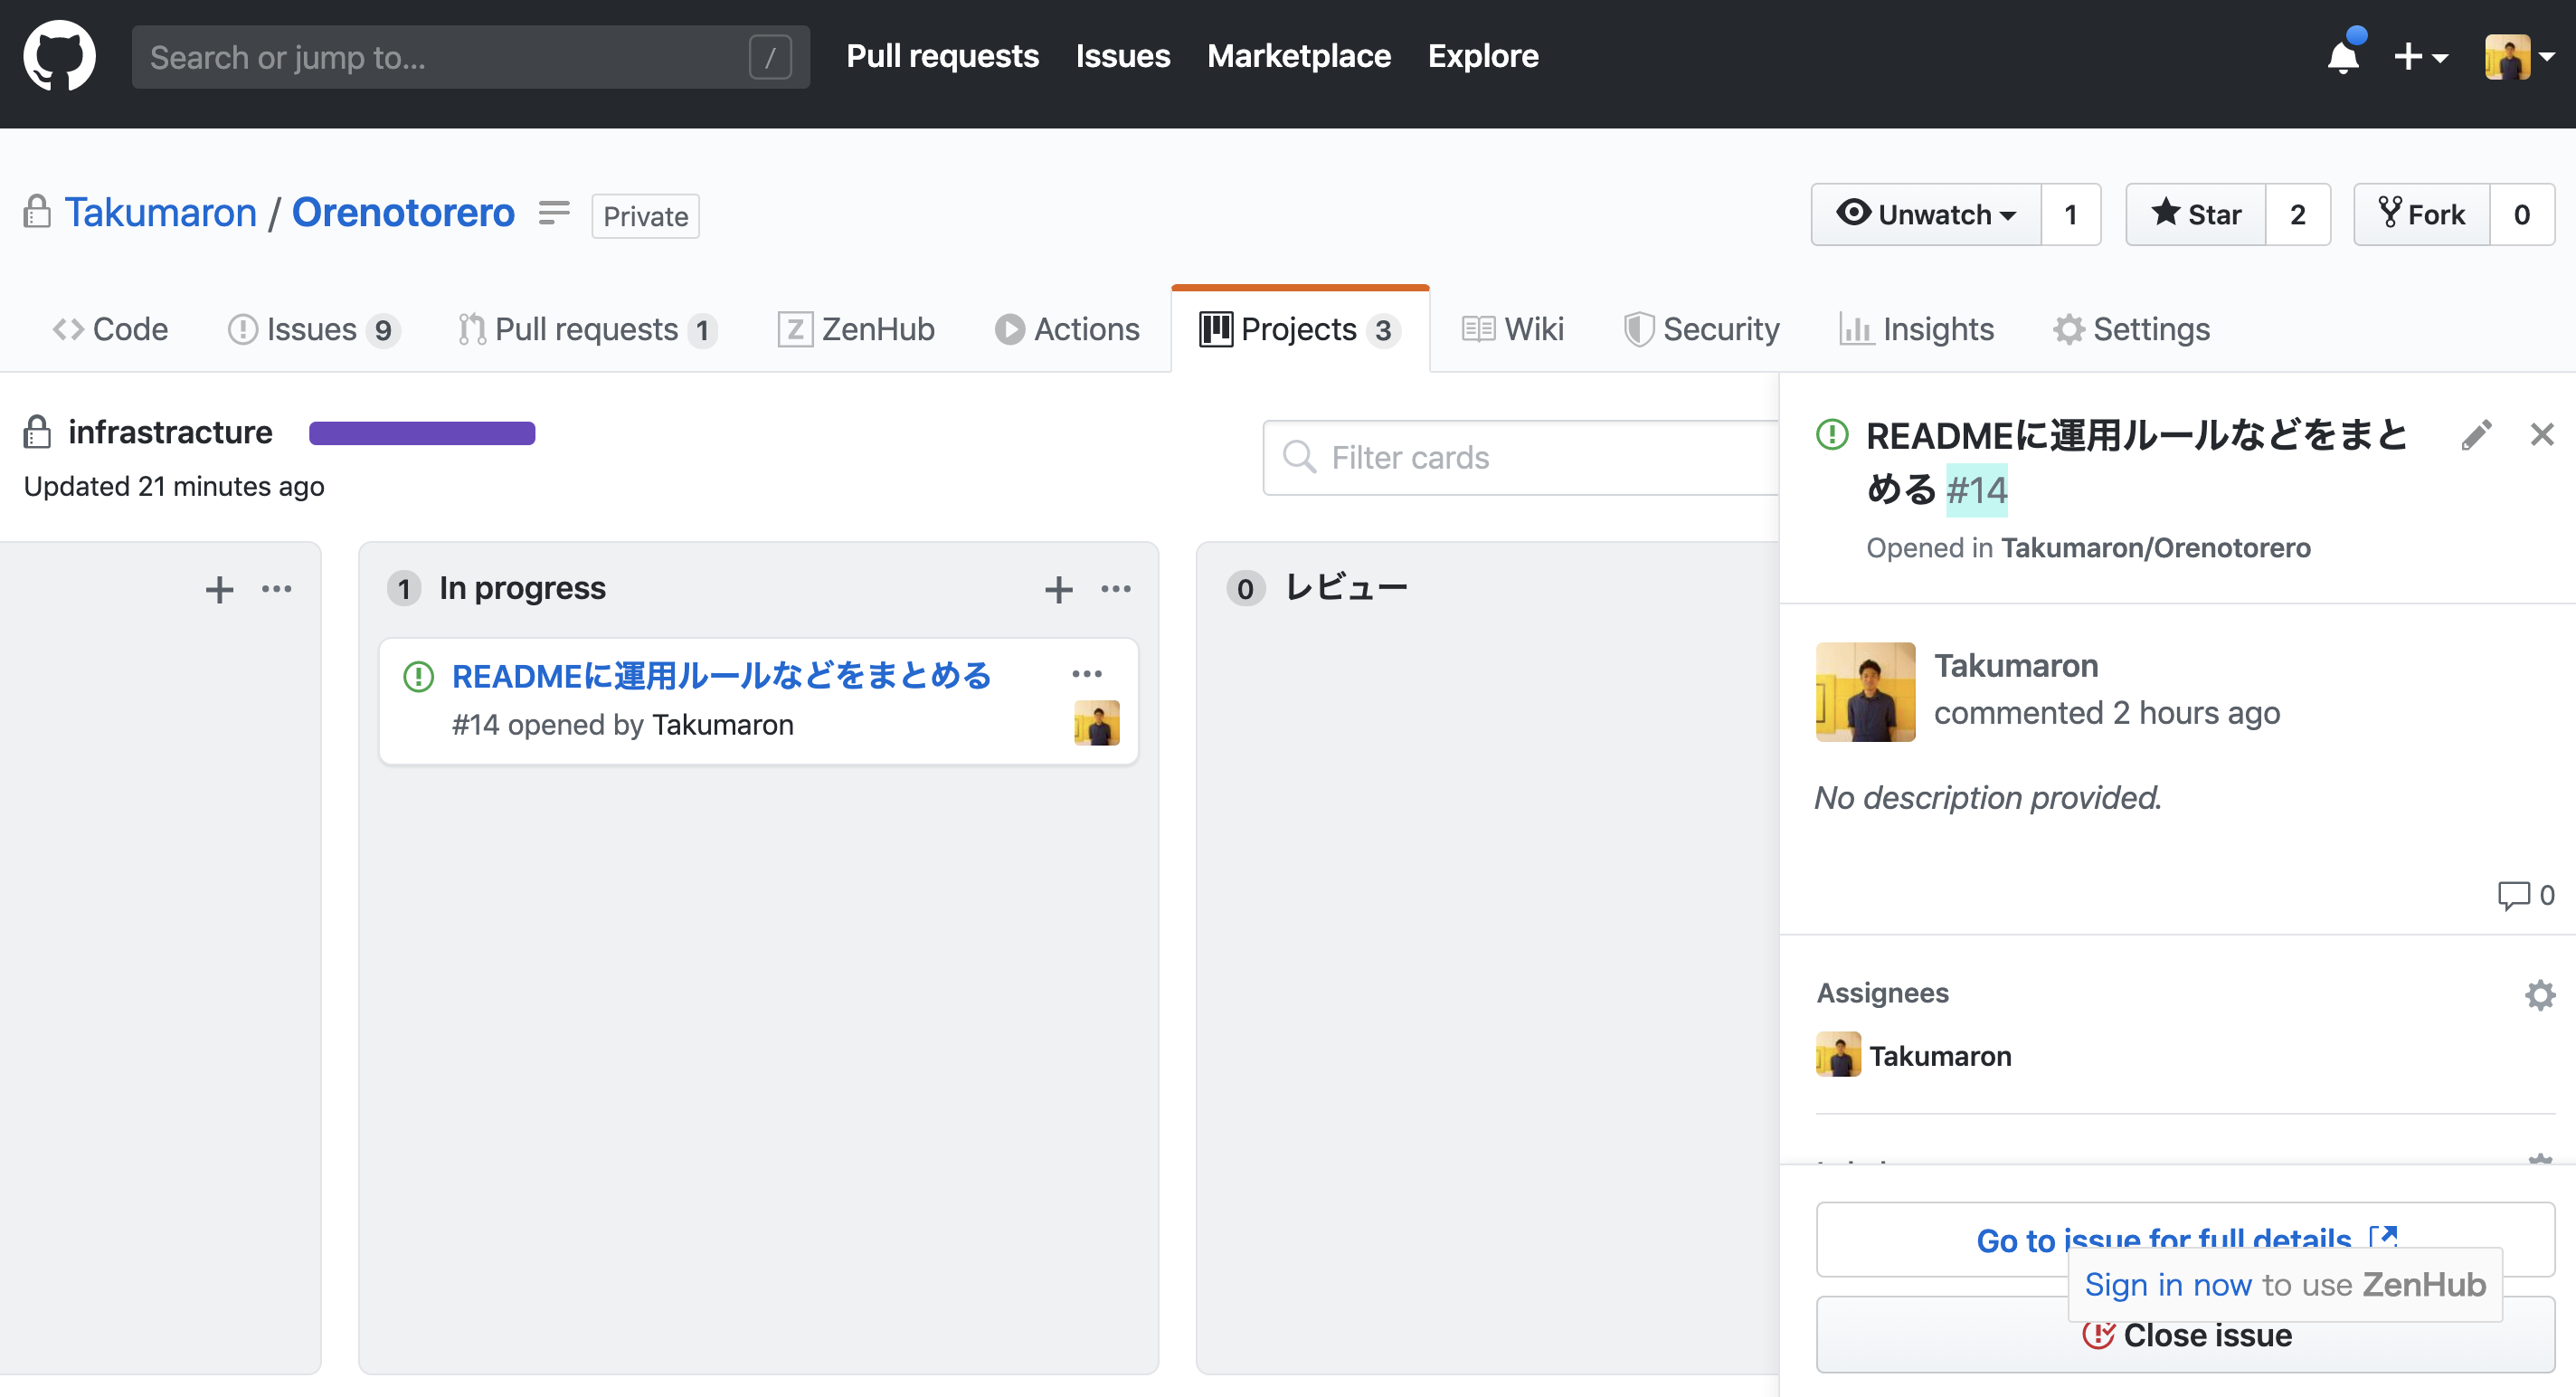Open the notifications bell
The width and height of the screenshot is (2576, 1397).
click(2343, 56)
